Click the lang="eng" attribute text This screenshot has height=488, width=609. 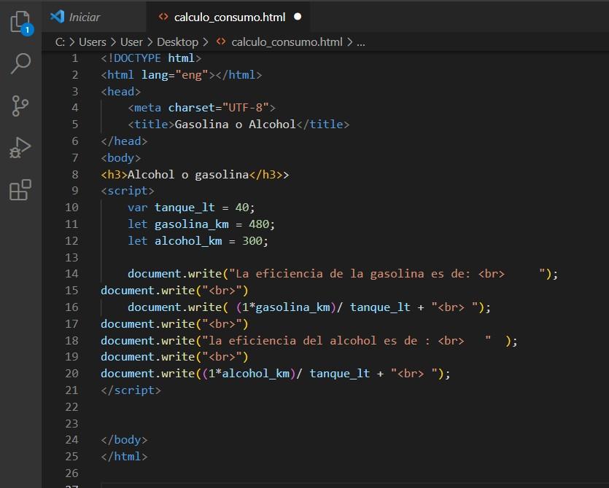pos(174,75)
